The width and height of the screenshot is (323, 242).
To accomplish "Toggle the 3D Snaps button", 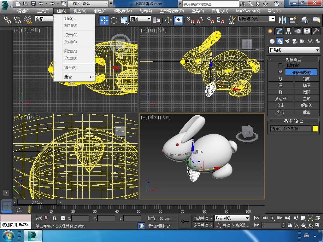I will pyautogui.click(x=191, y=20).
